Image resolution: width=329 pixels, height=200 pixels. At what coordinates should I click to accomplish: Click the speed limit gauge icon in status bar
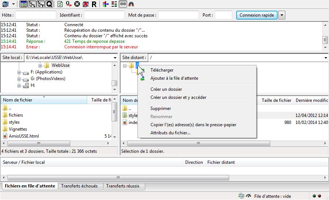[x=248, y=196]
